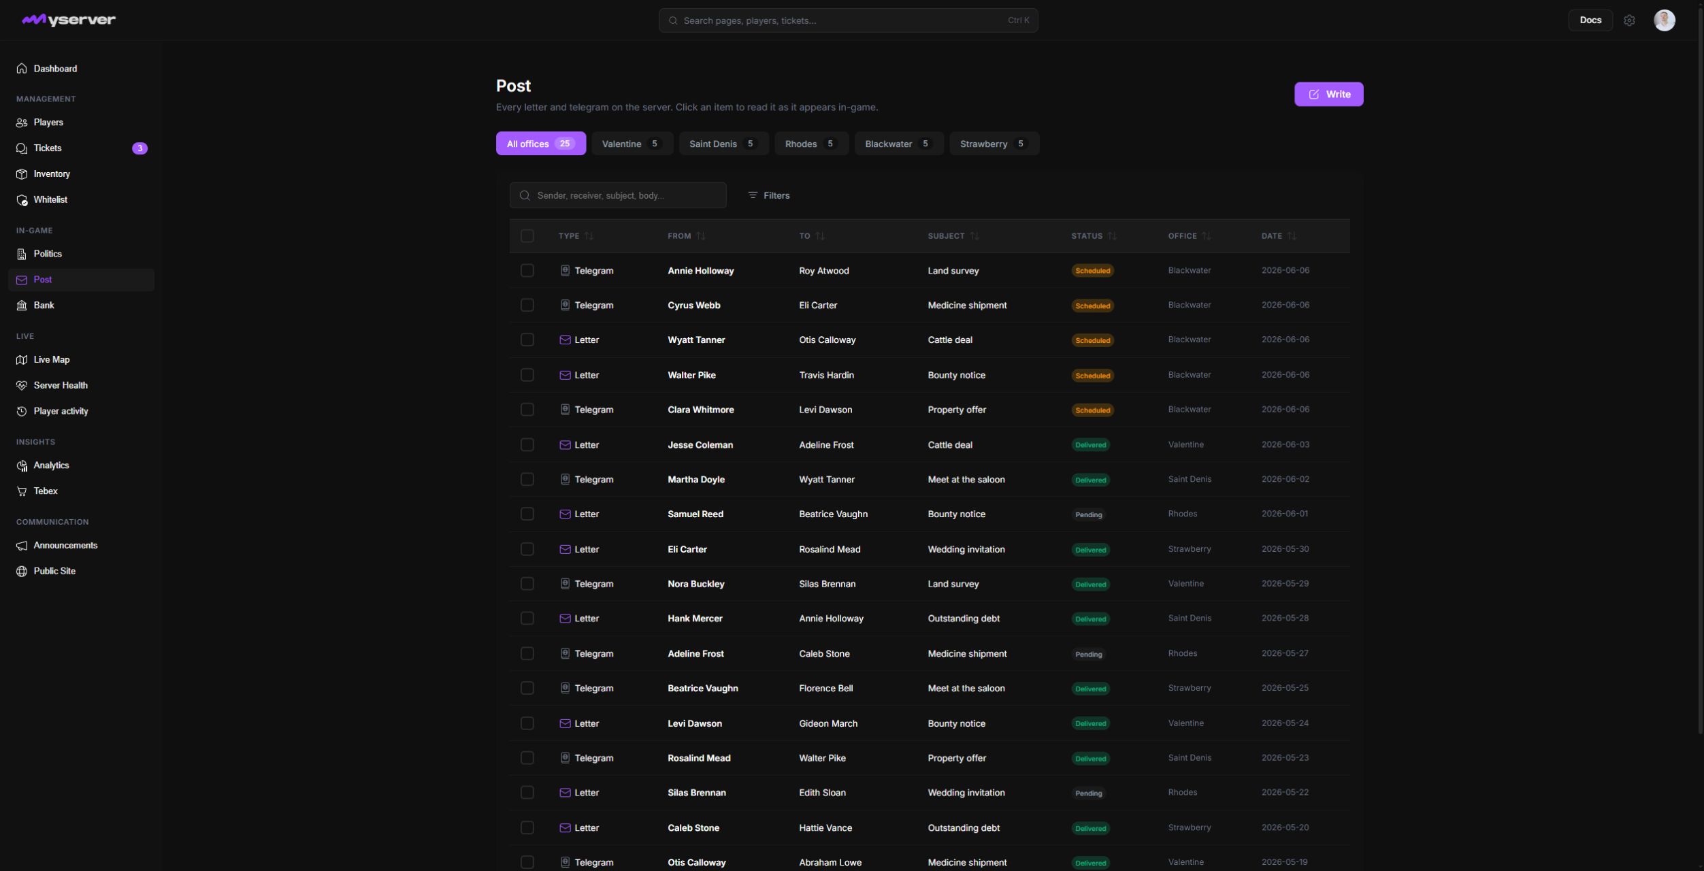Screen dimensions: 1704x871
Task: Go to the Tebex page
Action: (81, 491)
